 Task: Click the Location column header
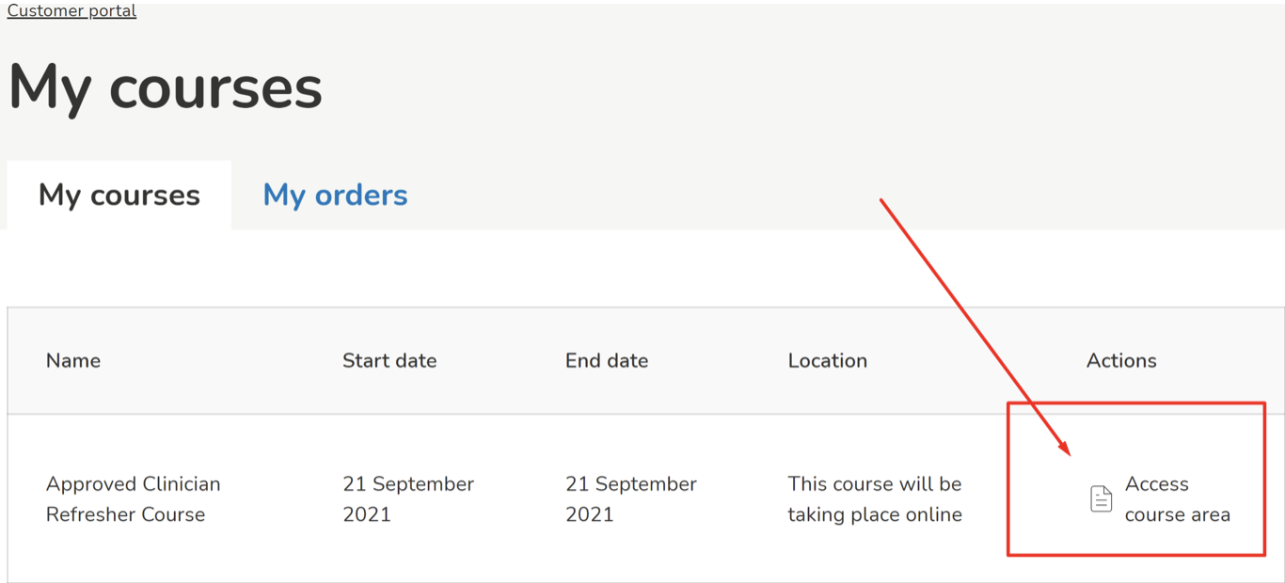(828, 360)
